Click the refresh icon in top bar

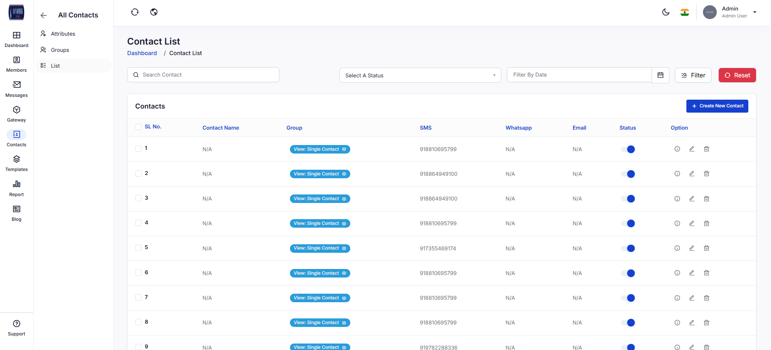pyautogui.click(x=135, y=12)
